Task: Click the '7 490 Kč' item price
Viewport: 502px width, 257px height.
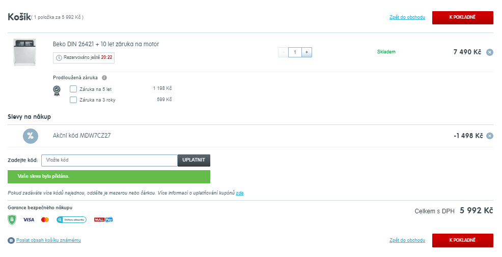Action: [x=467, y=52]
